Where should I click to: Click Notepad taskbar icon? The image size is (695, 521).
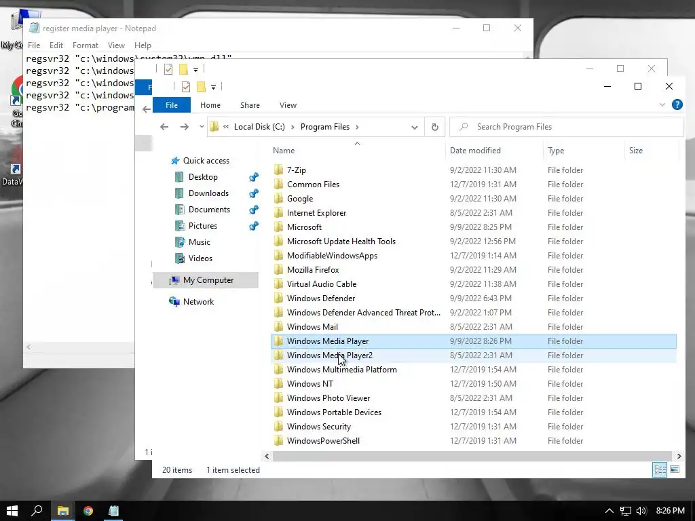click(113, 511)
